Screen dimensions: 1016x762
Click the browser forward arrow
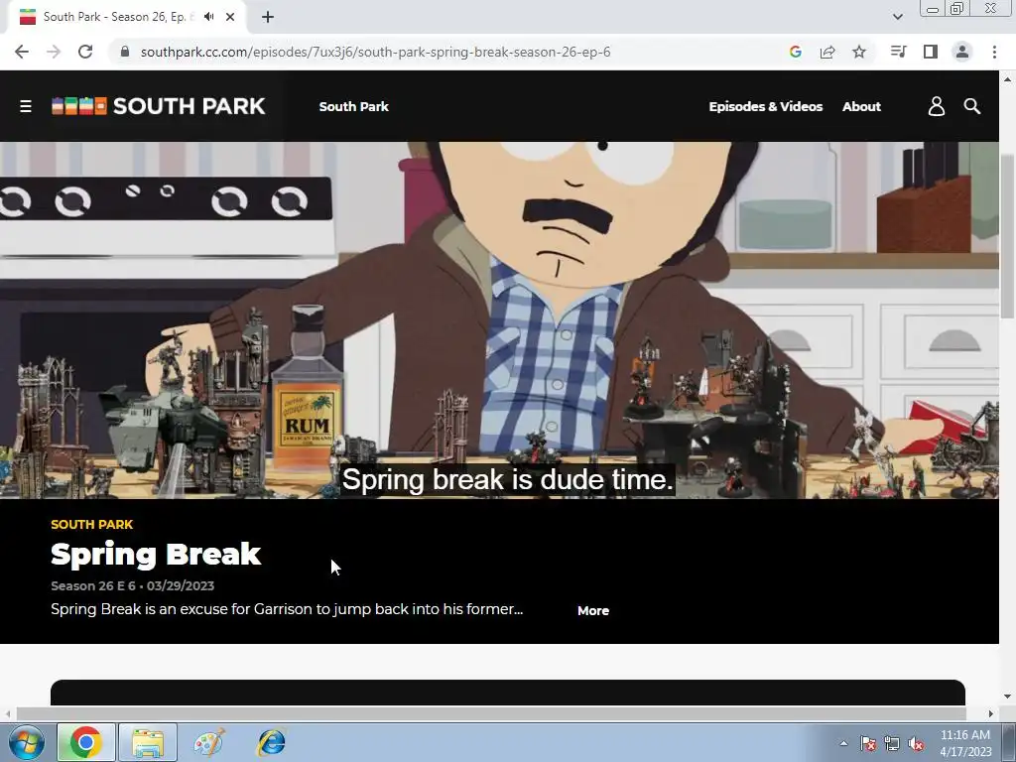54,52
